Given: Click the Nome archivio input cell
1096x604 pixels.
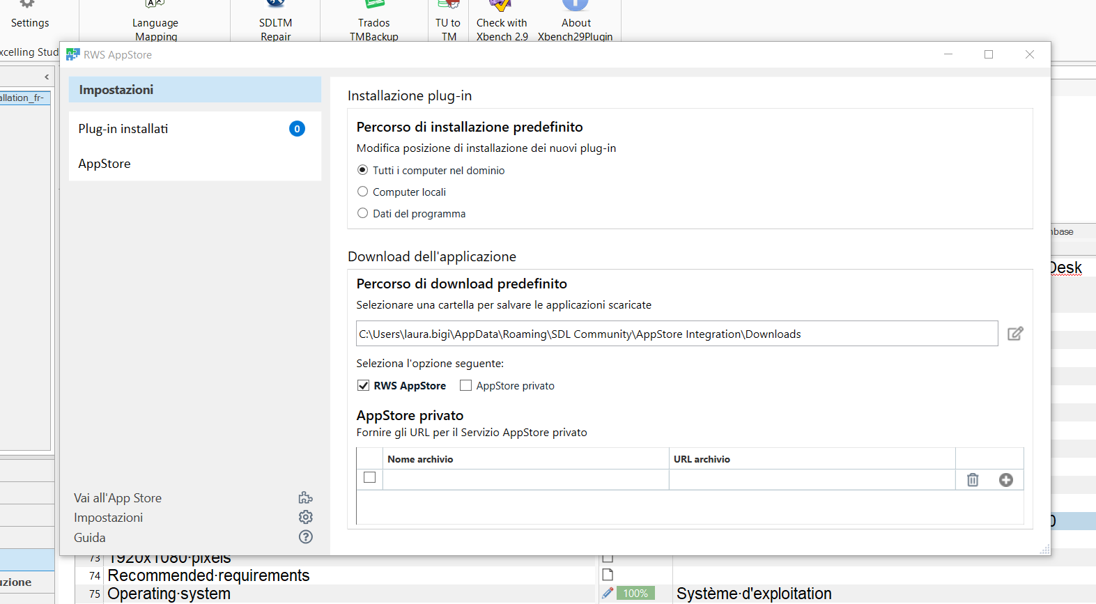Looking at the screenshot, I should tap(525, 479).
